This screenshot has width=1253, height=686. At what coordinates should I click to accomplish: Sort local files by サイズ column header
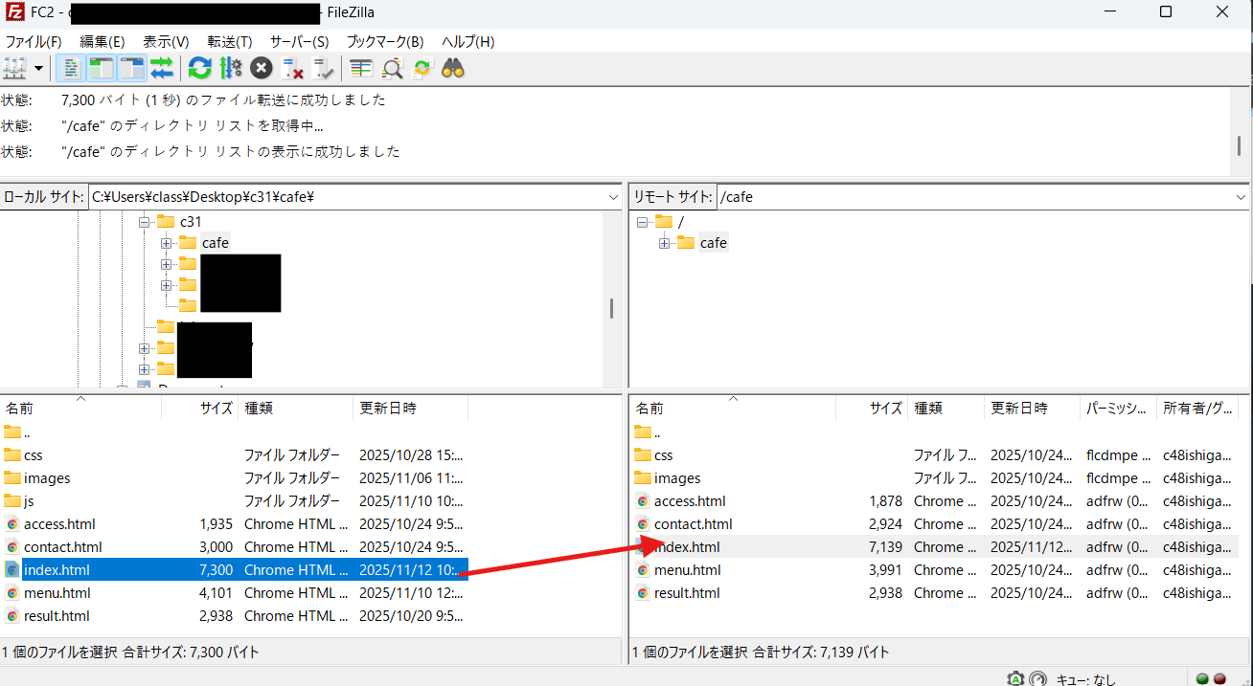tap(216, 409)
